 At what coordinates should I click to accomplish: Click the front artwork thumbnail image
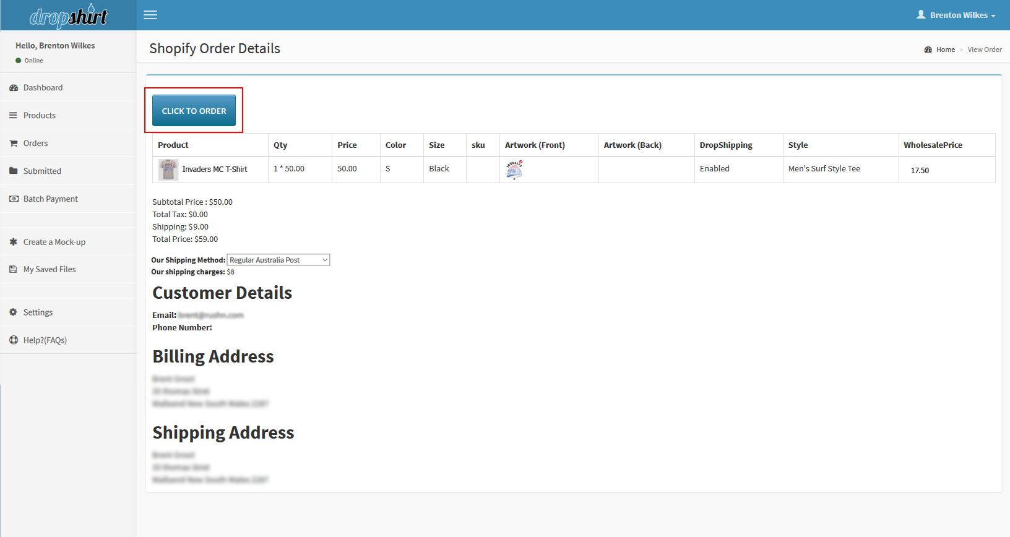[x=514, y=170]
